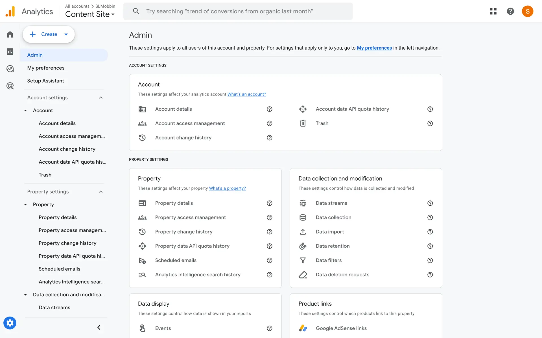
Task: Select Setup Assistant in the sidebar
Action: point(45,81)
